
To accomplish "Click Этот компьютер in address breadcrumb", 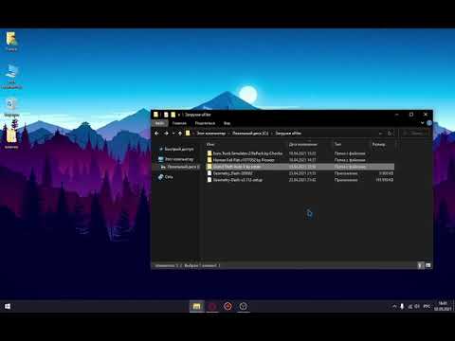I will point(211,134).
